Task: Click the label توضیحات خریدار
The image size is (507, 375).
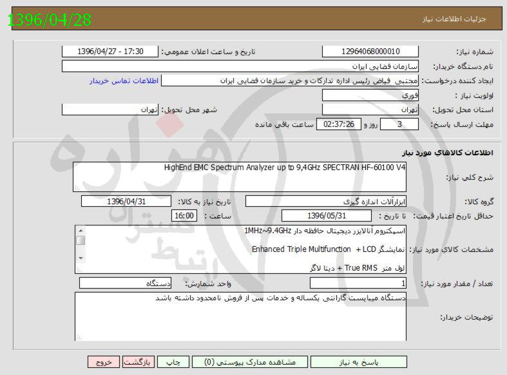Action: (467, 317)
